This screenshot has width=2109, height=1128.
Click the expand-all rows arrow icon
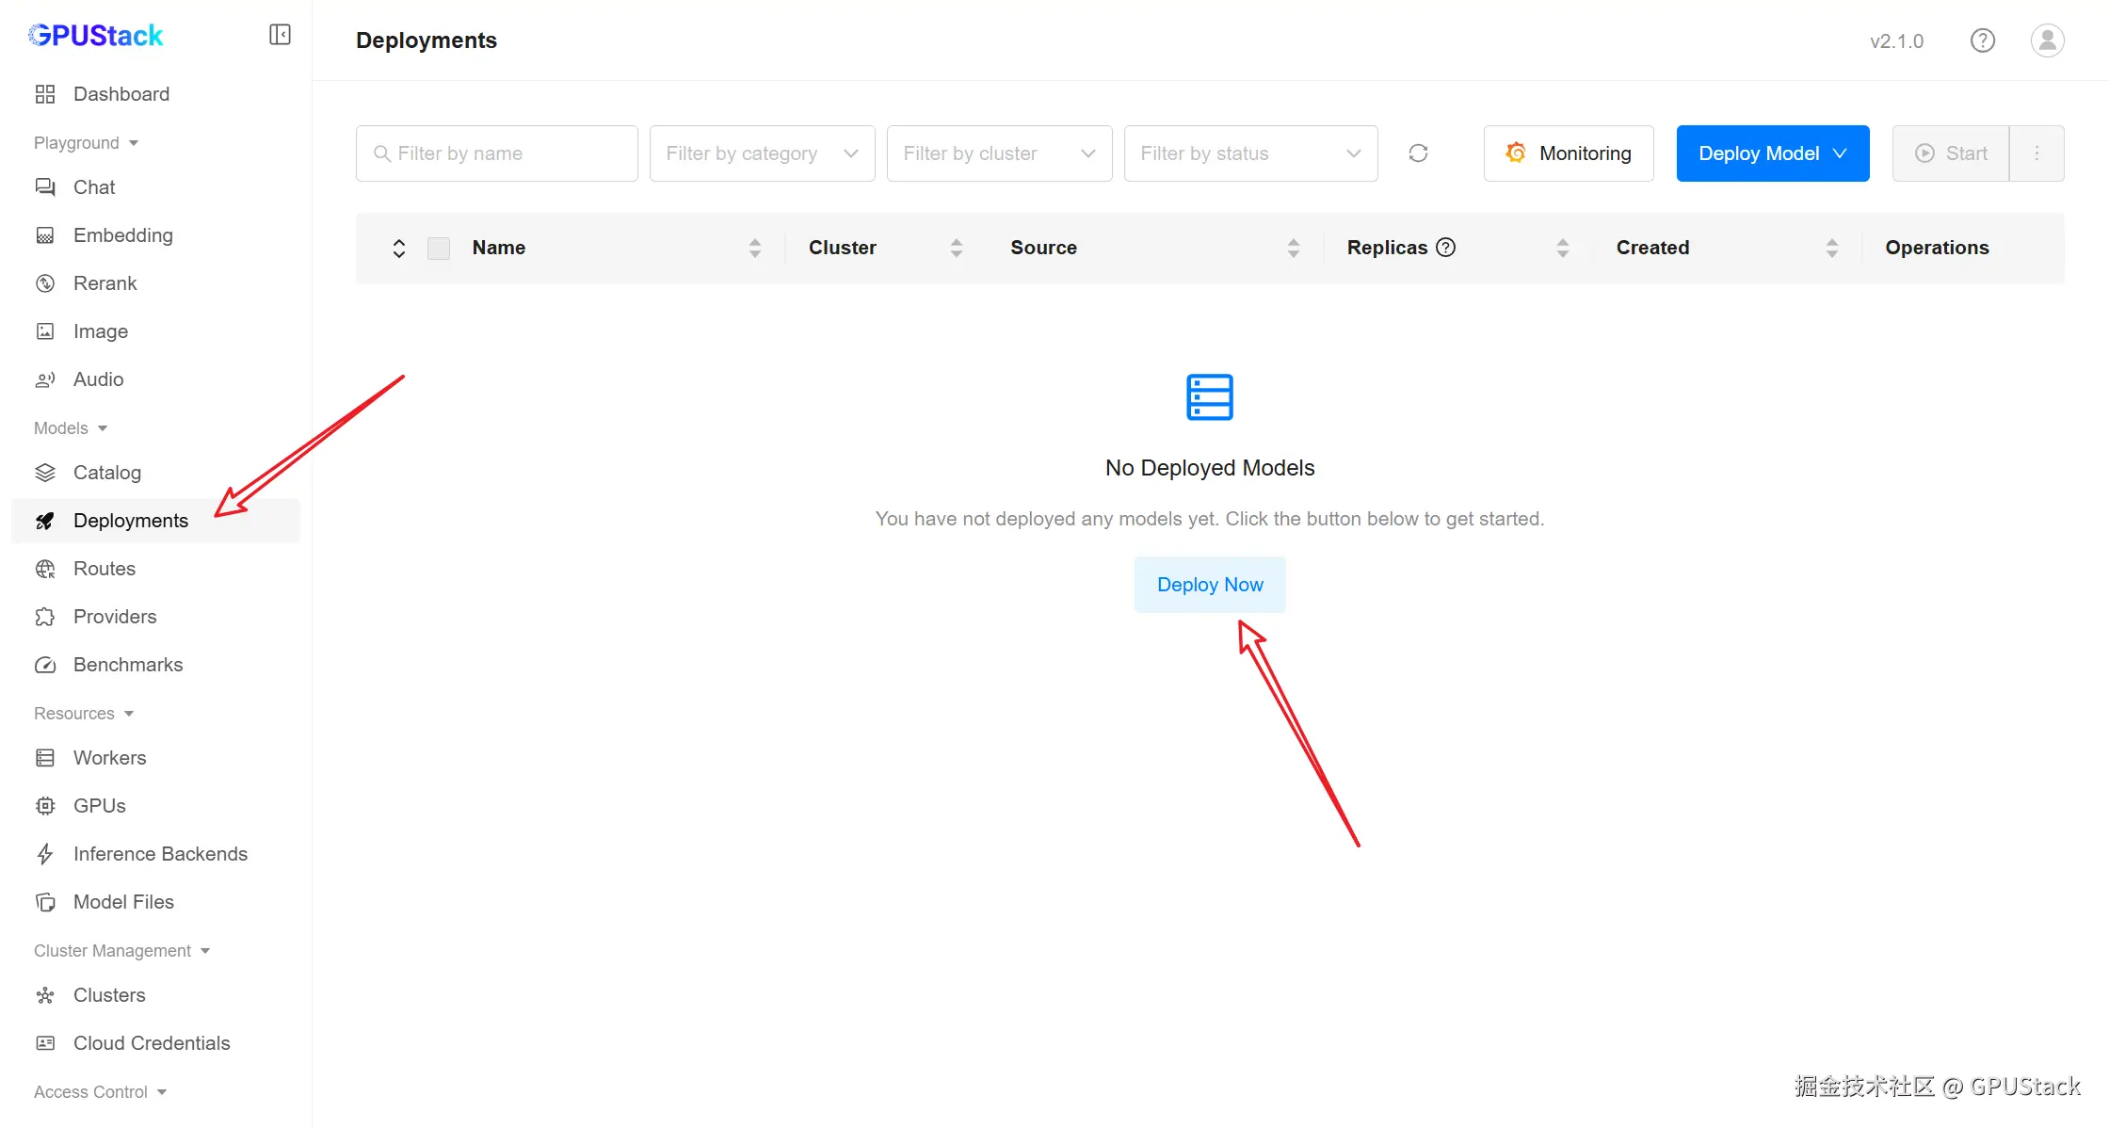pyautogui.click(x=398, y=248)
